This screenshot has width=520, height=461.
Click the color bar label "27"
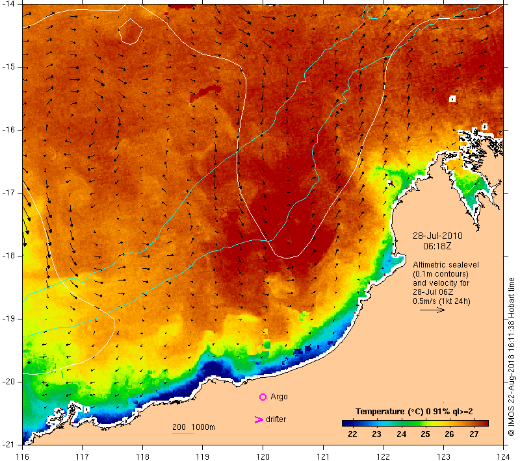[474, 434]
